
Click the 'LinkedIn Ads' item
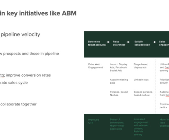pyautogui.click(x=141, y=80)
